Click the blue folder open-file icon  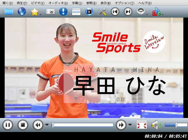pos(9,12)
